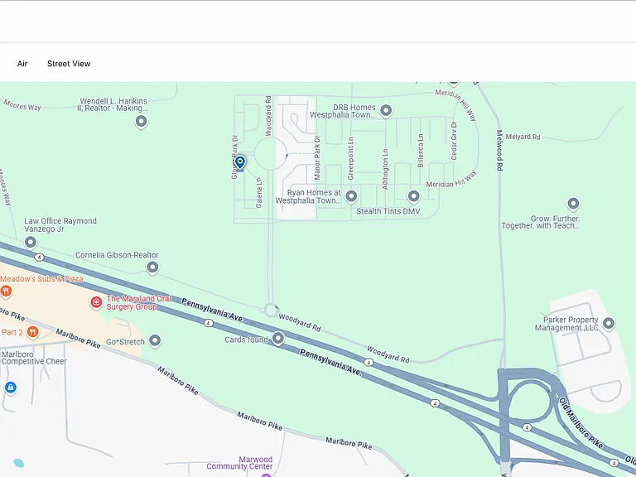Click Meadow's Subs & Pizza restaurant icon
Image resolution: width=636 pixels, height=477 pixels.
click(x=5, y=291)
